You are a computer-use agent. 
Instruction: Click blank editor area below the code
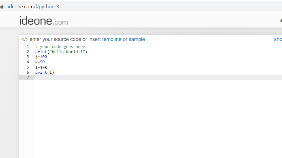point(129,118)
